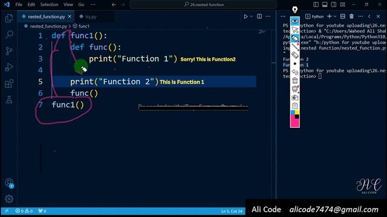Open the Extensions view

tap(9, 83)
